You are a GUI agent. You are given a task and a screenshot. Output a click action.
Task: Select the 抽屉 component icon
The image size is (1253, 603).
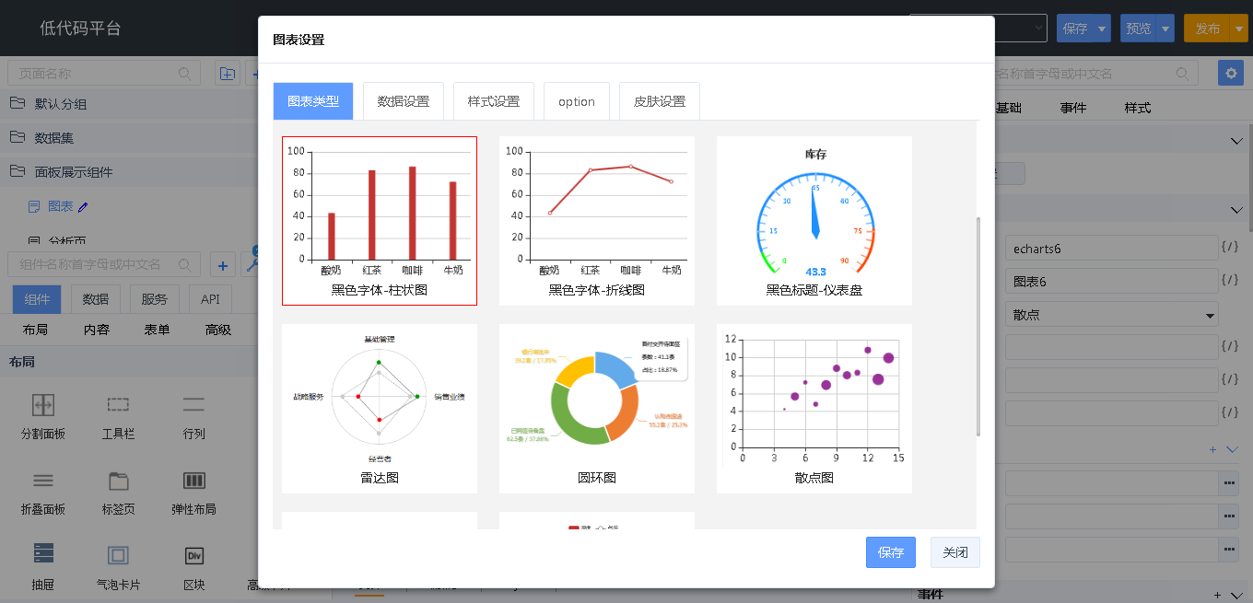coord(43,554)
